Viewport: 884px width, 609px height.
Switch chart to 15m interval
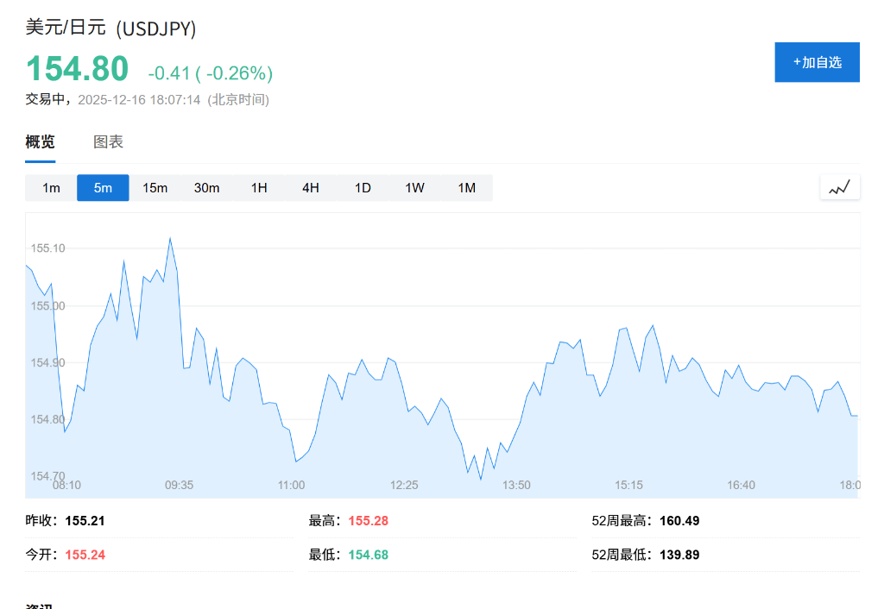click(x=155, y=188)
